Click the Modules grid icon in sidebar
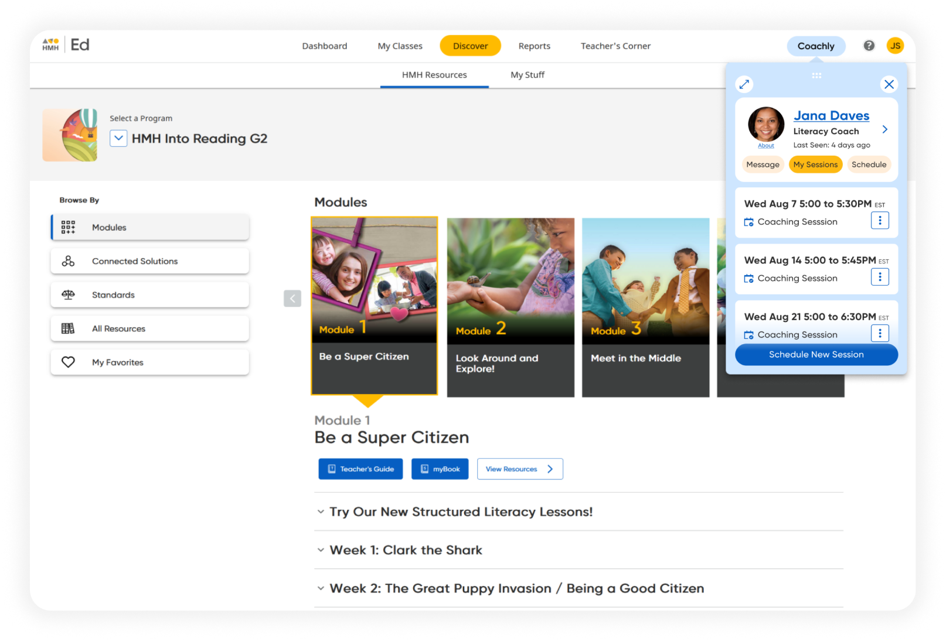Screen dimensions: 946x641 click(68, 227)
